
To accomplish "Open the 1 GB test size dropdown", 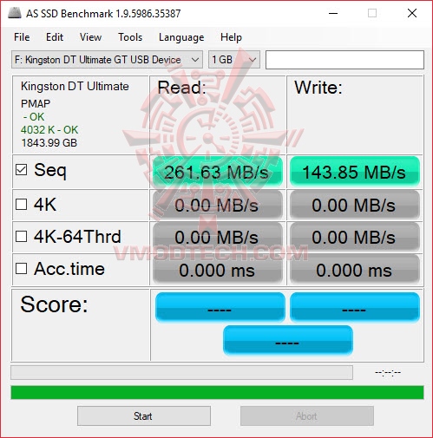I will coord(234,60).
